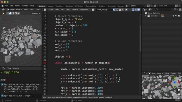Toggle line numbers display in text editor
This screenshot has width=182, height=102.
pos(133,10)
